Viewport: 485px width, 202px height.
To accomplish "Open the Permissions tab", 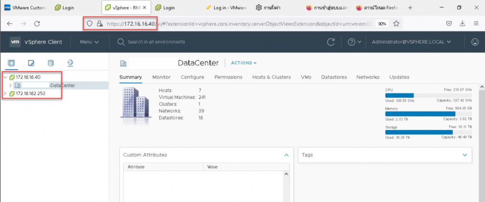I will pyautogui.click(x=228, y=77).
